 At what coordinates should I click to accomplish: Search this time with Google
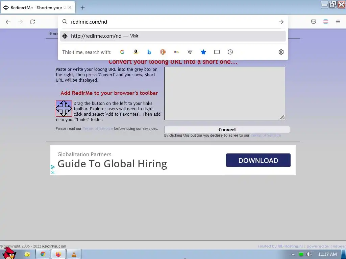122,52
